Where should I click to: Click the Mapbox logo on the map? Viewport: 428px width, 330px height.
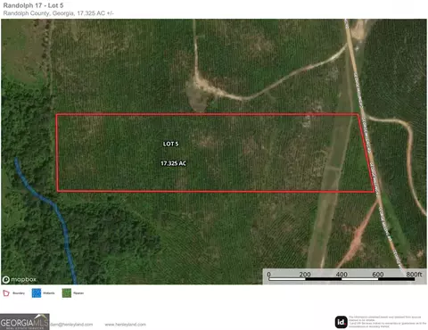pyautogui.click(x=20, y=279)
